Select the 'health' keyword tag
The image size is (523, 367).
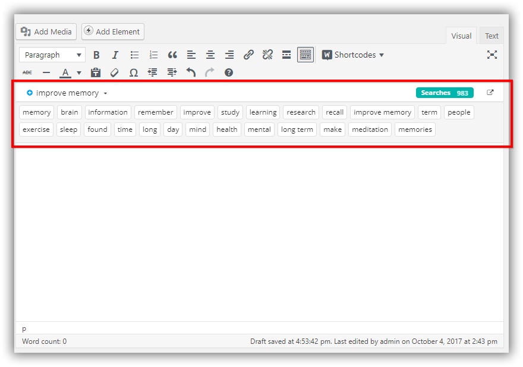coord(227,129)
